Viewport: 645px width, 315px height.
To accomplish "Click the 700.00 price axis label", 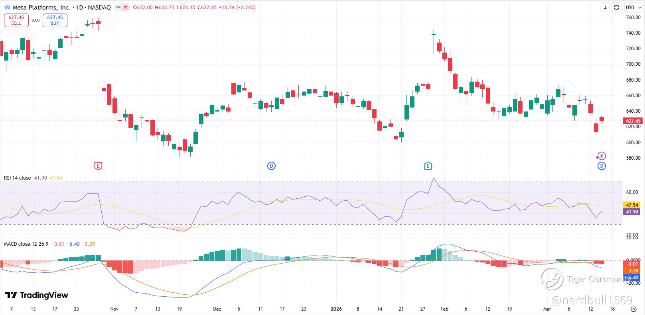I will (x=633, y=64).
